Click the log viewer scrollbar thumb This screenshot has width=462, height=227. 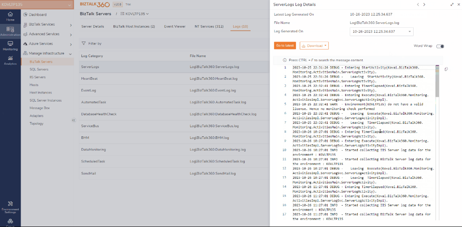437,82
